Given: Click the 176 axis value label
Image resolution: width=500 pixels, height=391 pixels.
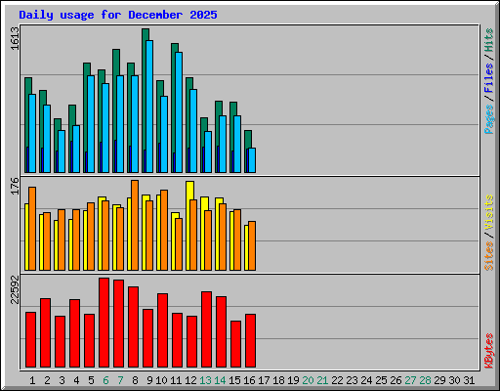Looking at the screenshot, I should [x=15, y=186].
